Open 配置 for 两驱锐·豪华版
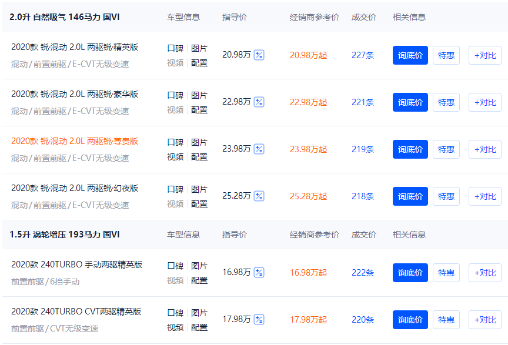This screenshot has width=508, height=345. point(199,110)
